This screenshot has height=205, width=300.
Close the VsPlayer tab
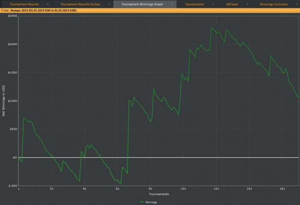pyautogui.click(x=247, y=4)
